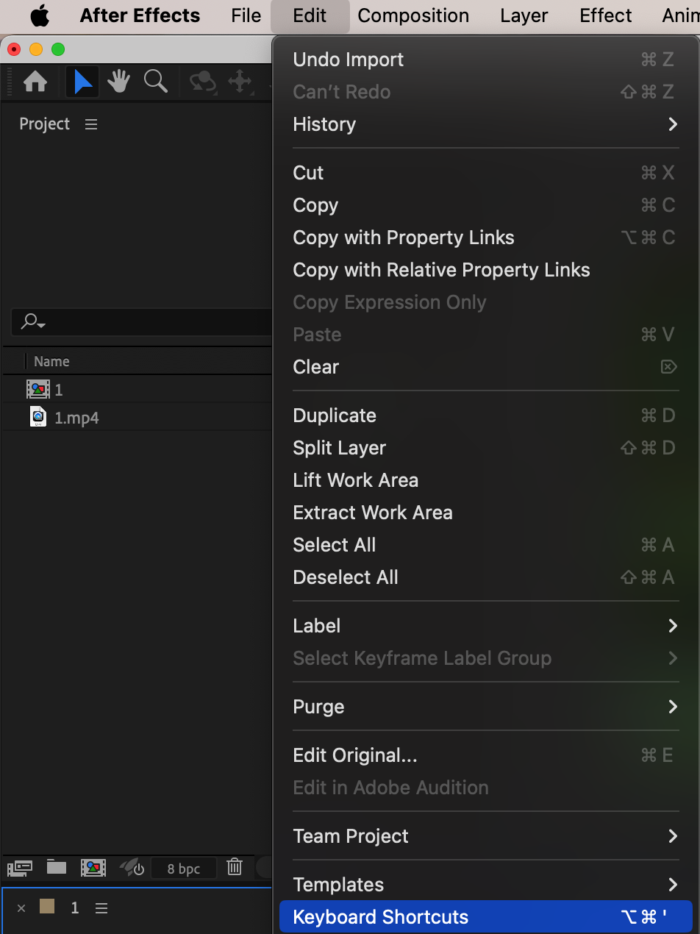Expand the Purge submenu arrow
The image size is (700, 934).
(x=672, y=707)
